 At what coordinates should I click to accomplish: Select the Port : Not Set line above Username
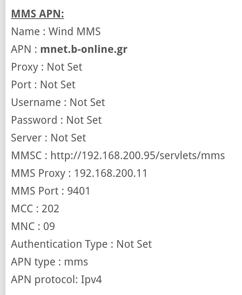tap(43, 85)
